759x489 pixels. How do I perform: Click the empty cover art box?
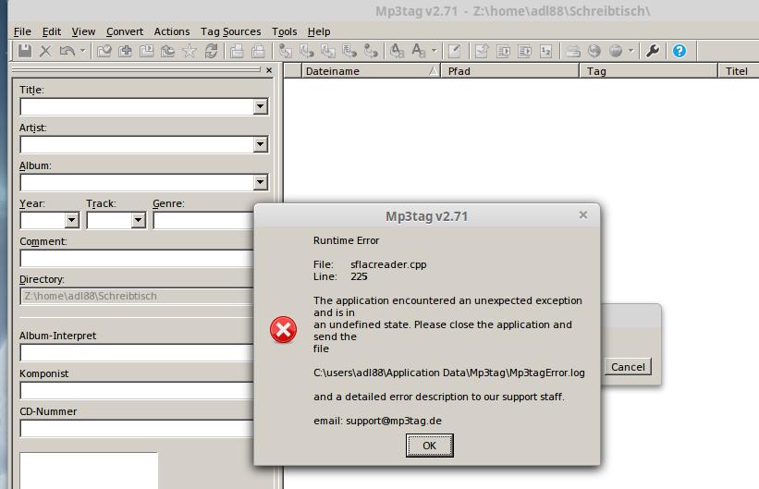[x=89, y=471]
